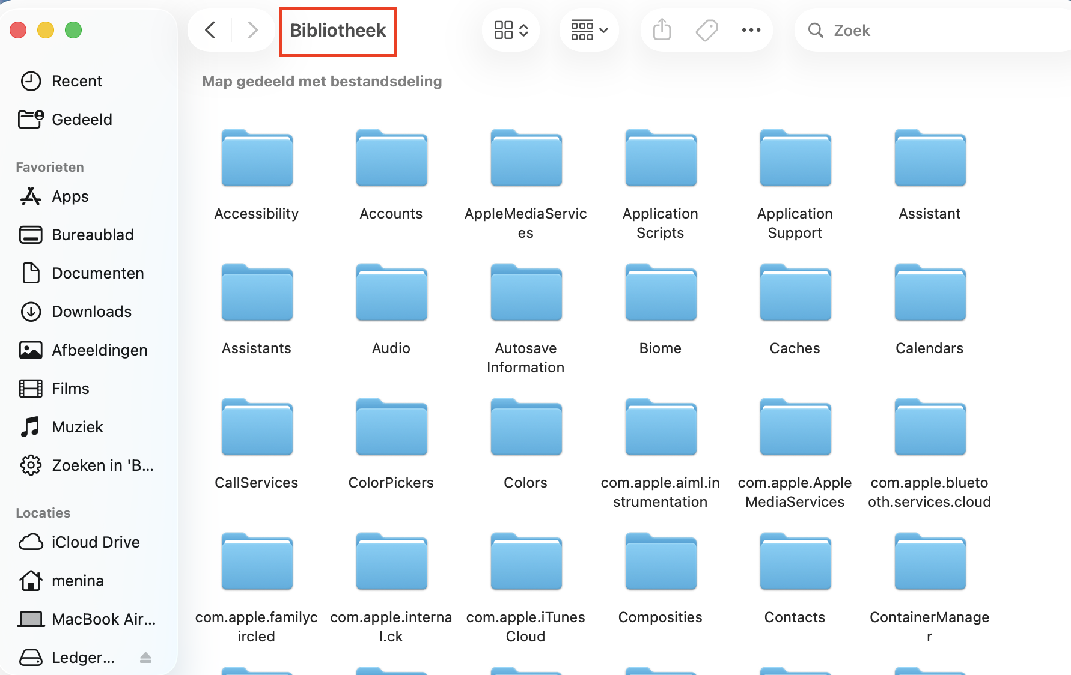Click the eject control next to Ledger
1071x675 pixels.
pyautogui.click(x=145, y=657)
